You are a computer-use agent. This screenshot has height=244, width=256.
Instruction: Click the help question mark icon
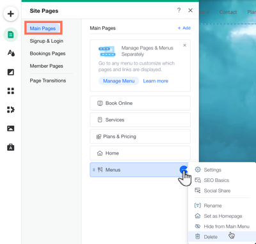coord(179,10)
